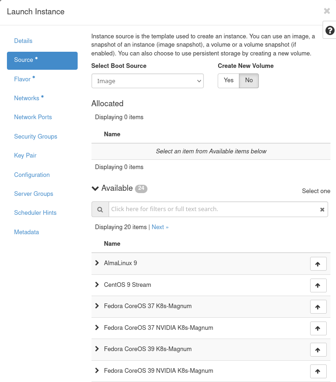Set Create New Volume to Yes
The image size is (336, 382).
click(x=228, y=80)
